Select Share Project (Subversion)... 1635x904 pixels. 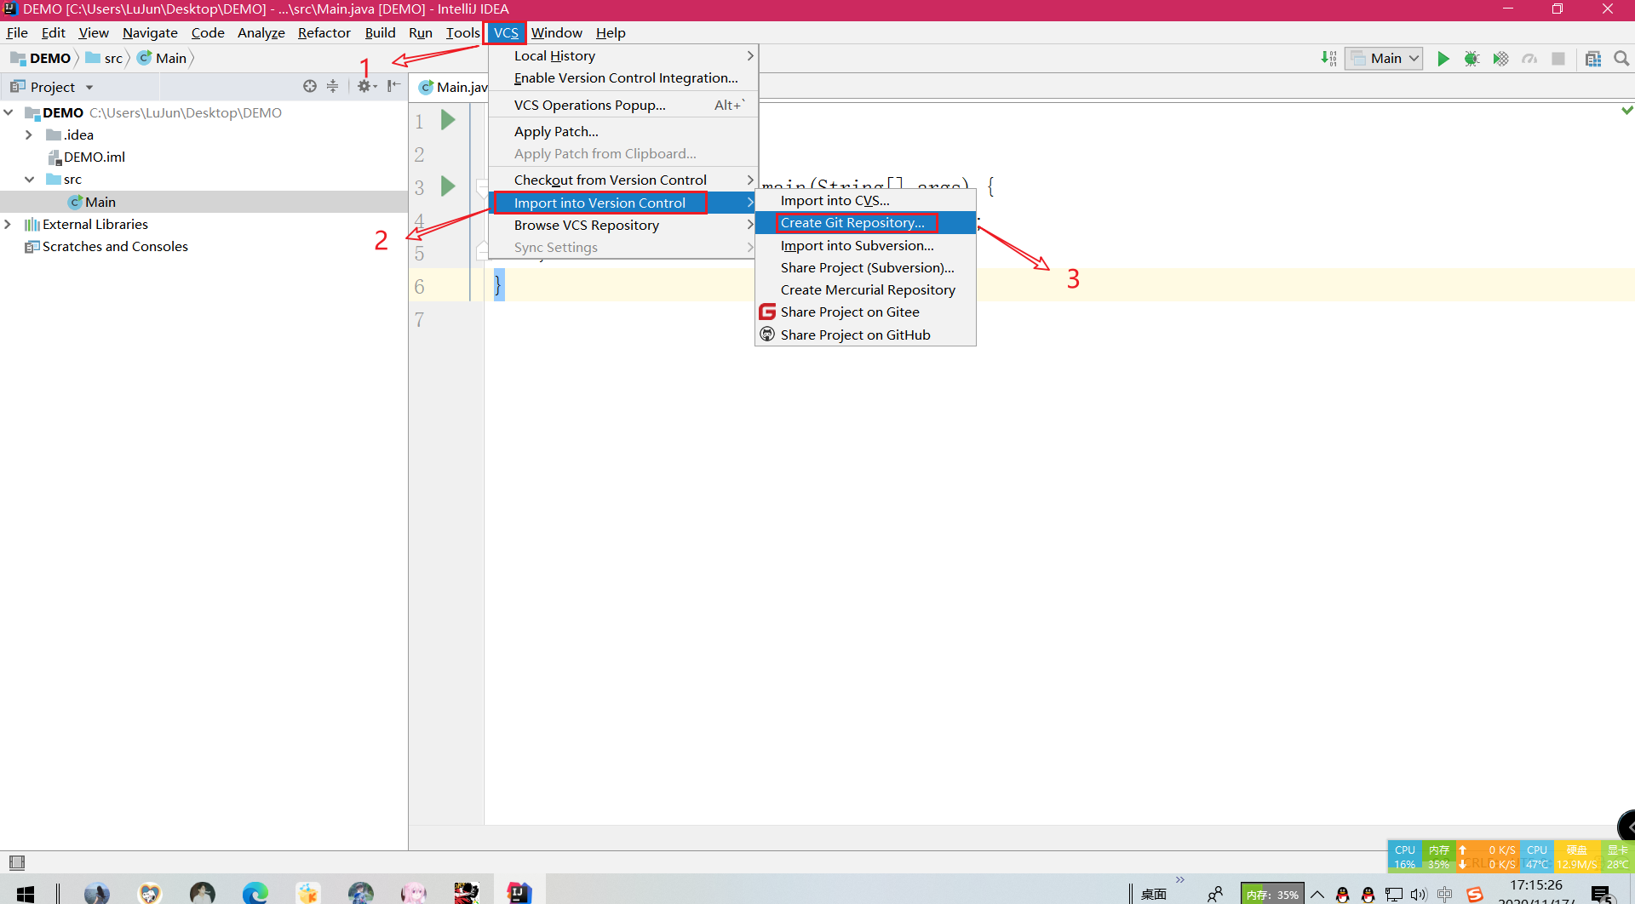point(865,267)
